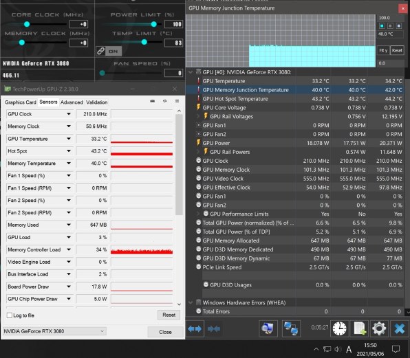Image resolution: width=410 pixels, height=358 pixels.
Task: Select the Sensors tab in GPU-Z
Action: [48, 102]
